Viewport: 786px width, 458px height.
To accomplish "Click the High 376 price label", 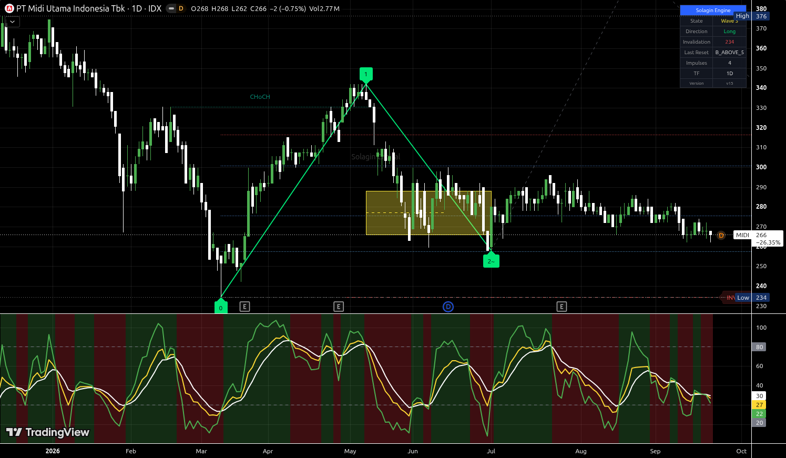I will point(752,16).
